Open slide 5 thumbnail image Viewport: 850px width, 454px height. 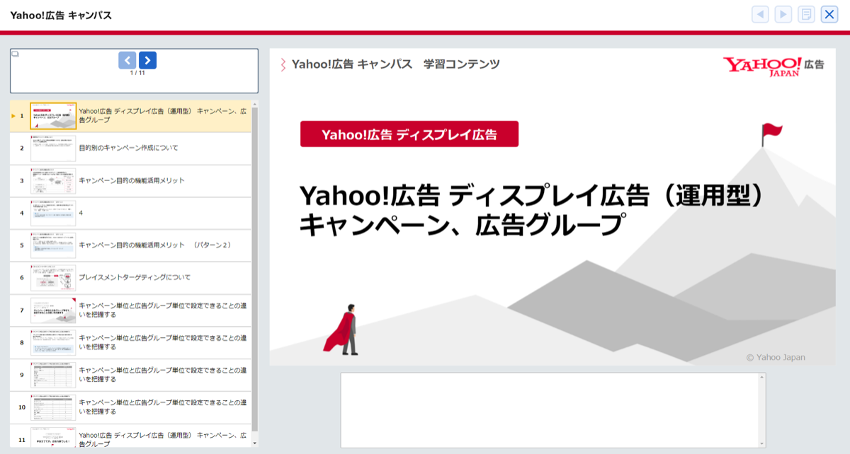(53, 245)
